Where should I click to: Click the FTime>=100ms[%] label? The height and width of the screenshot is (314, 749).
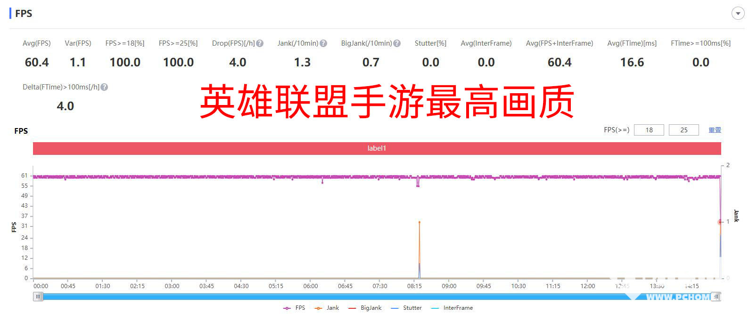coord(701,43)
